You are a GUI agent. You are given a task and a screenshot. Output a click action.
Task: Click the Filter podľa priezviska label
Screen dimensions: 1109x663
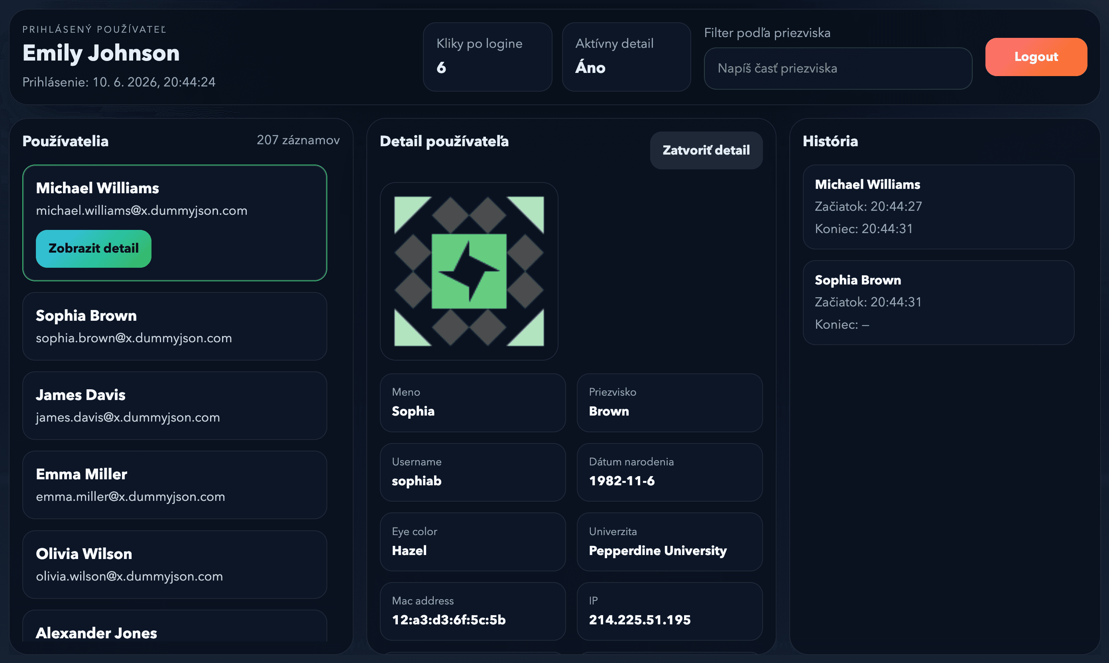(767, 33)
